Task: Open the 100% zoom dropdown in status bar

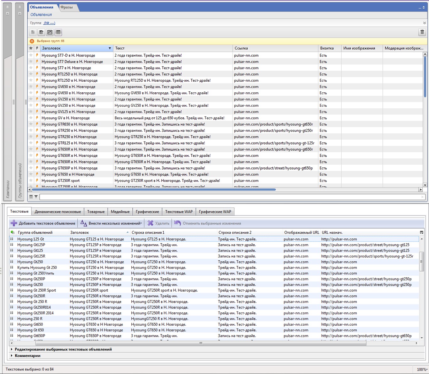Action: pyautogui.click(x=422, y=370)
